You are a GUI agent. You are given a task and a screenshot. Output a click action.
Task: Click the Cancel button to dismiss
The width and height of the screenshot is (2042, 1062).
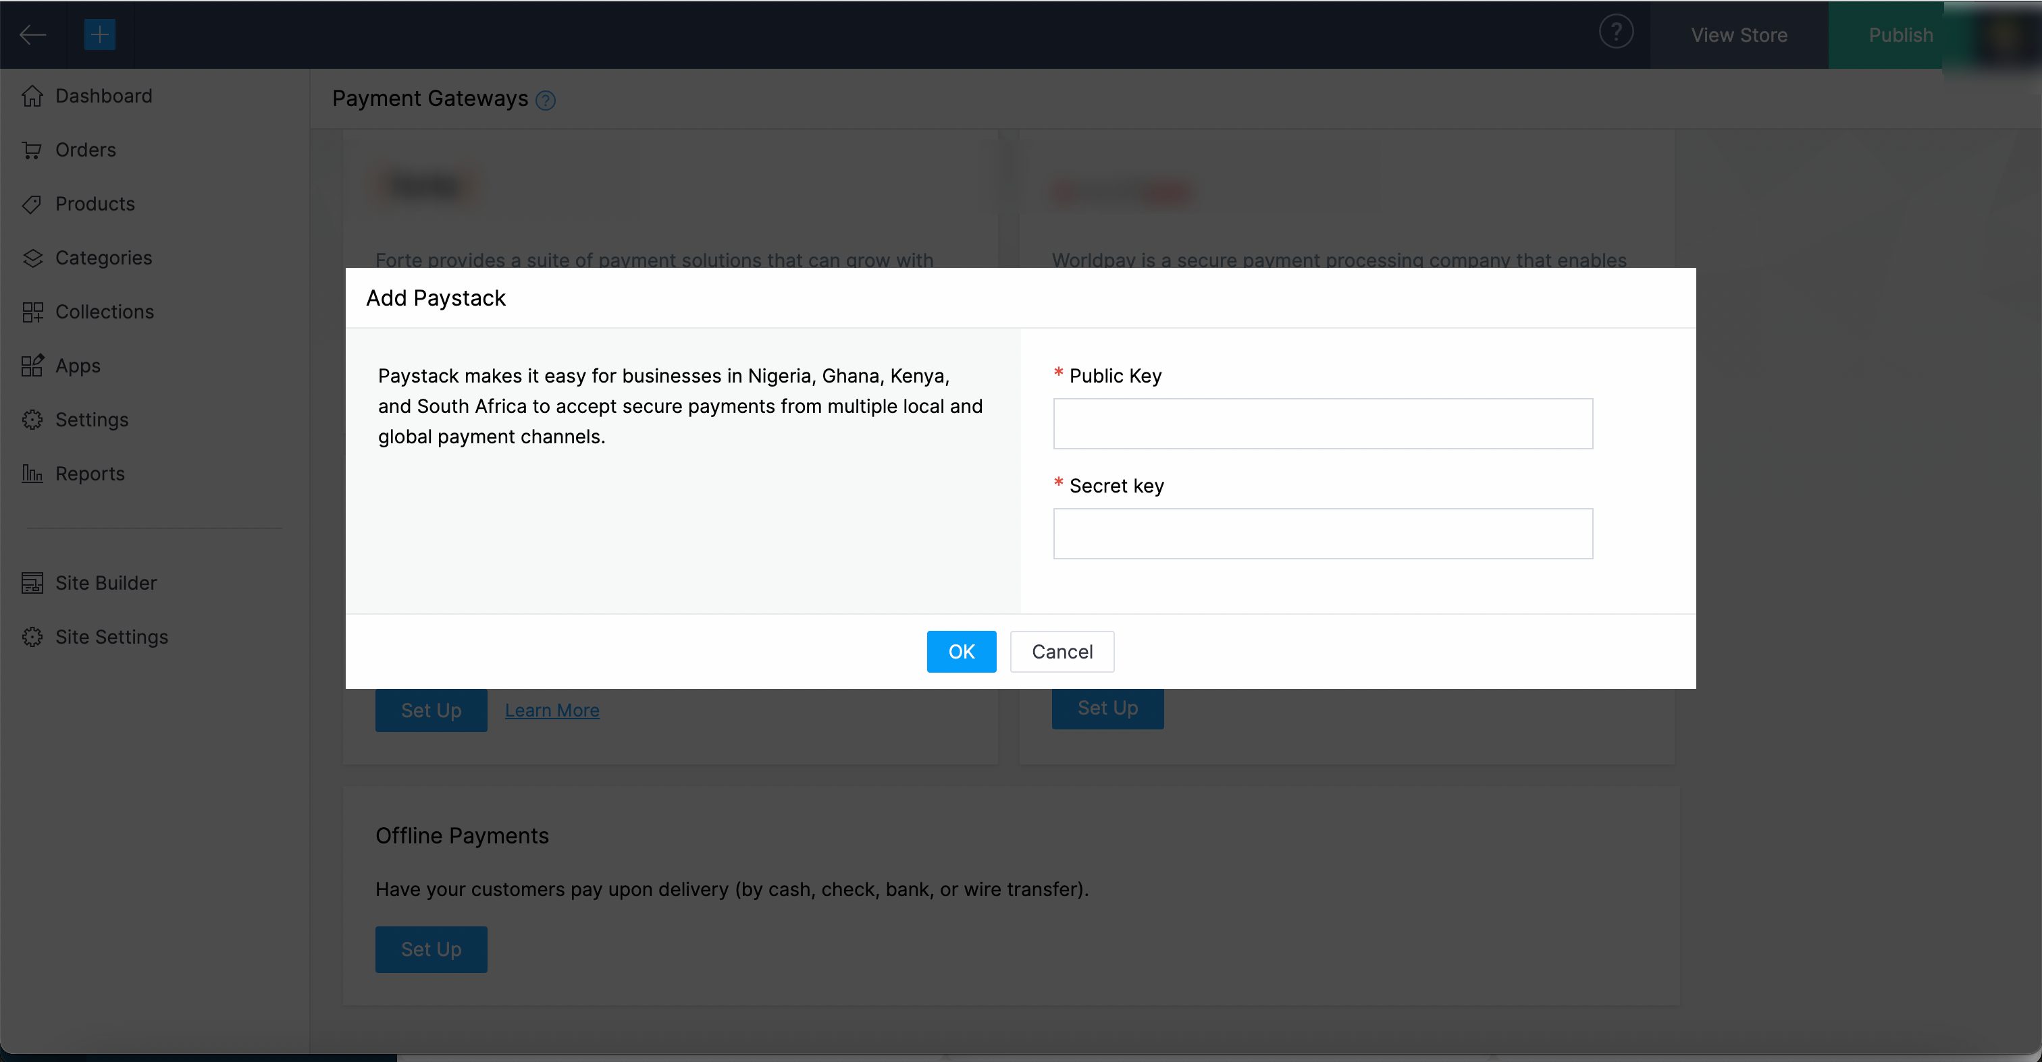tap(1063, 652)
